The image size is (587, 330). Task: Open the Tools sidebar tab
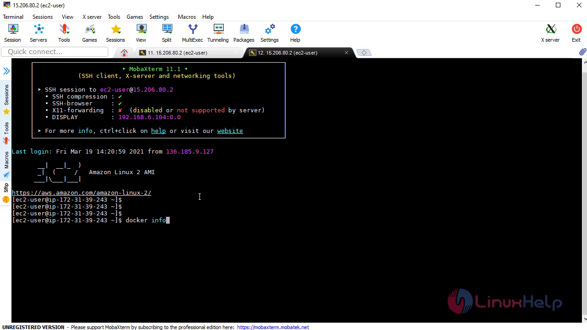coord(6,133)
